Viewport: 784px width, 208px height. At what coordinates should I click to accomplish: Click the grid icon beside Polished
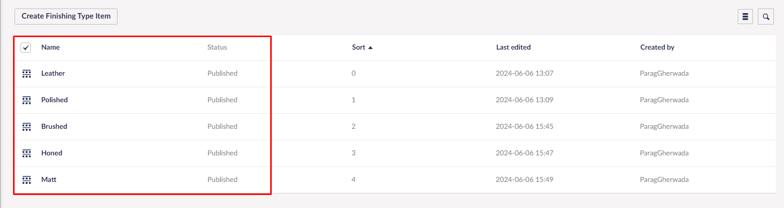pos(27,100)
